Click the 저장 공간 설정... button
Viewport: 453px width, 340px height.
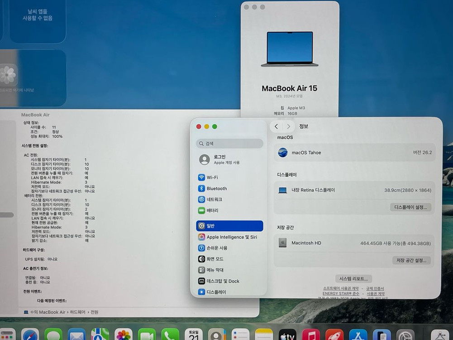411,260
